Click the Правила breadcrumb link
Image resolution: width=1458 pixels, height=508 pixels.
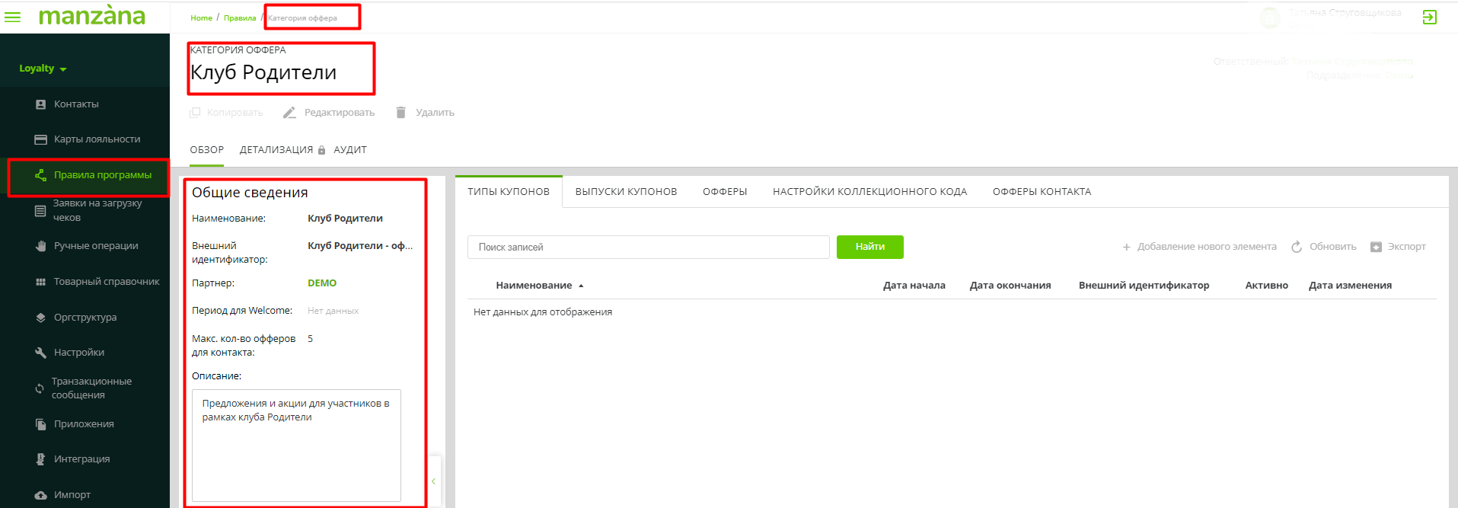point(240,18)
